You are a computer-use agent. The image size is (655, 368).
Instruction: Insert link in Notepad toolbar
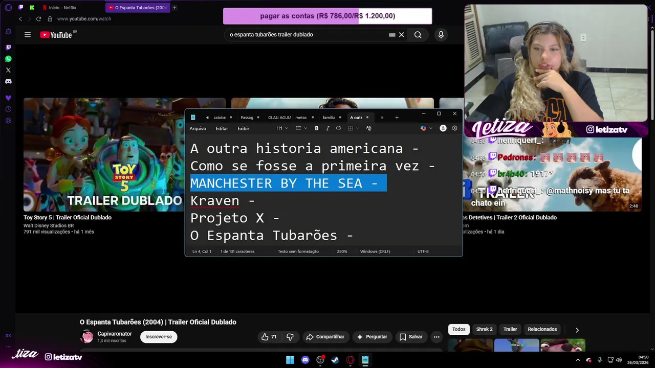pos(339,128)
